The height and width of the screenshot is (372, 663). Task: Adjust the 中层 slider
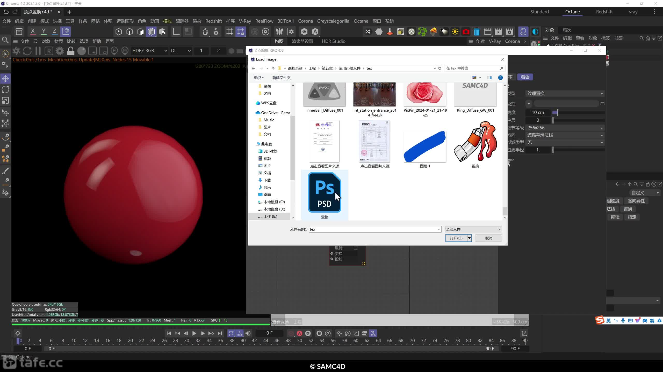(x=579, y=120)
